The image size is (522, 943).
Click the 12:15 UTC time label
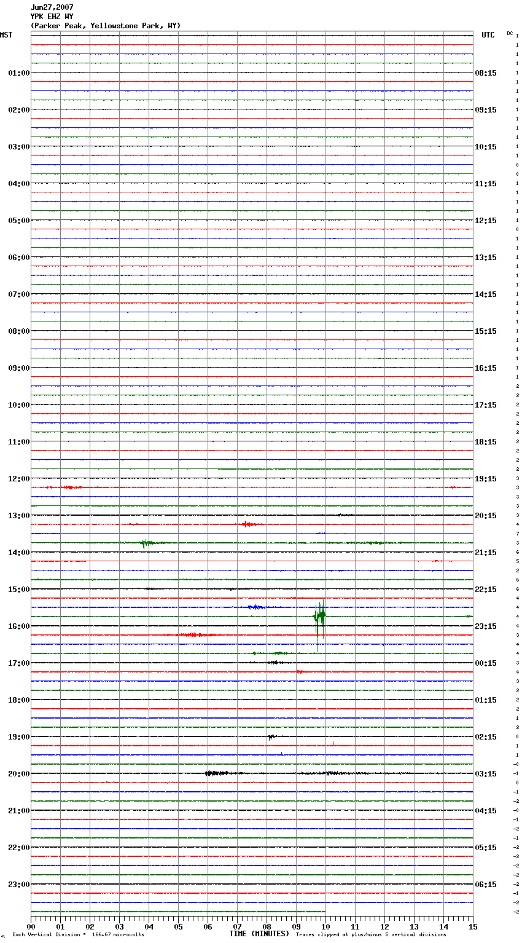(x=486, y=221)
